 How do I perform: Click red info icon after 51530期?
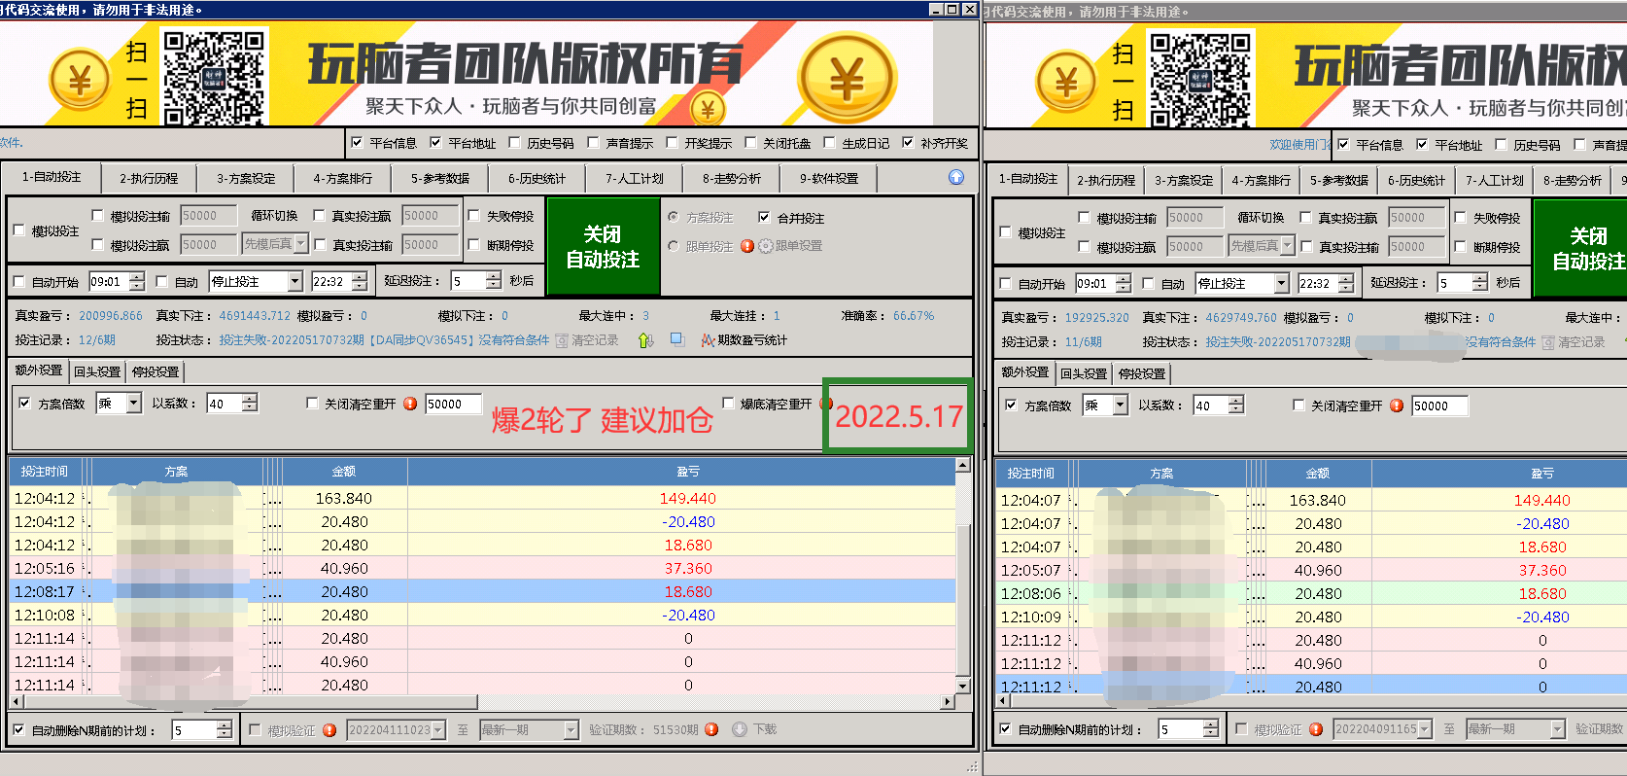click(x=711, y=729)
